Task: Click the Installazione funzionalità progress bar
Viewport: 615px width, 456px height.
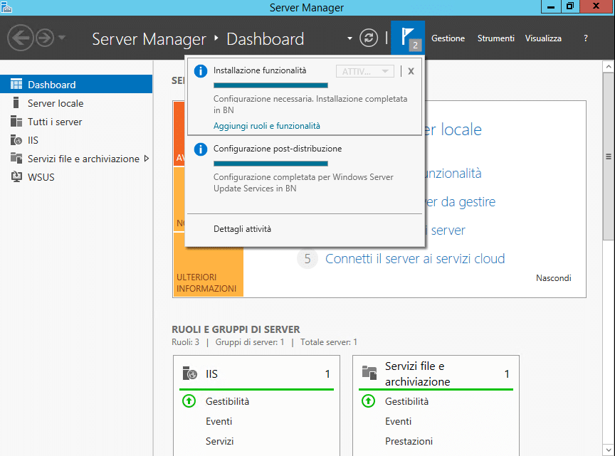Action: [270, 85]
